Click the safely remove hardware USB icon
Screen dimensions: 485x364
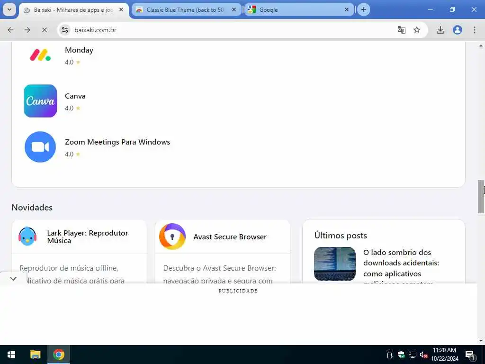pyautogui.click(x=390, y=355)
